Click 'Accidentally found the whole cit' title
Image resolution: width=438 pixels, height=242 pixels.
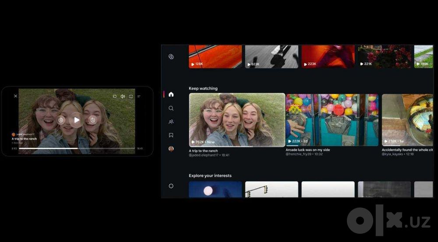[407, 150]
